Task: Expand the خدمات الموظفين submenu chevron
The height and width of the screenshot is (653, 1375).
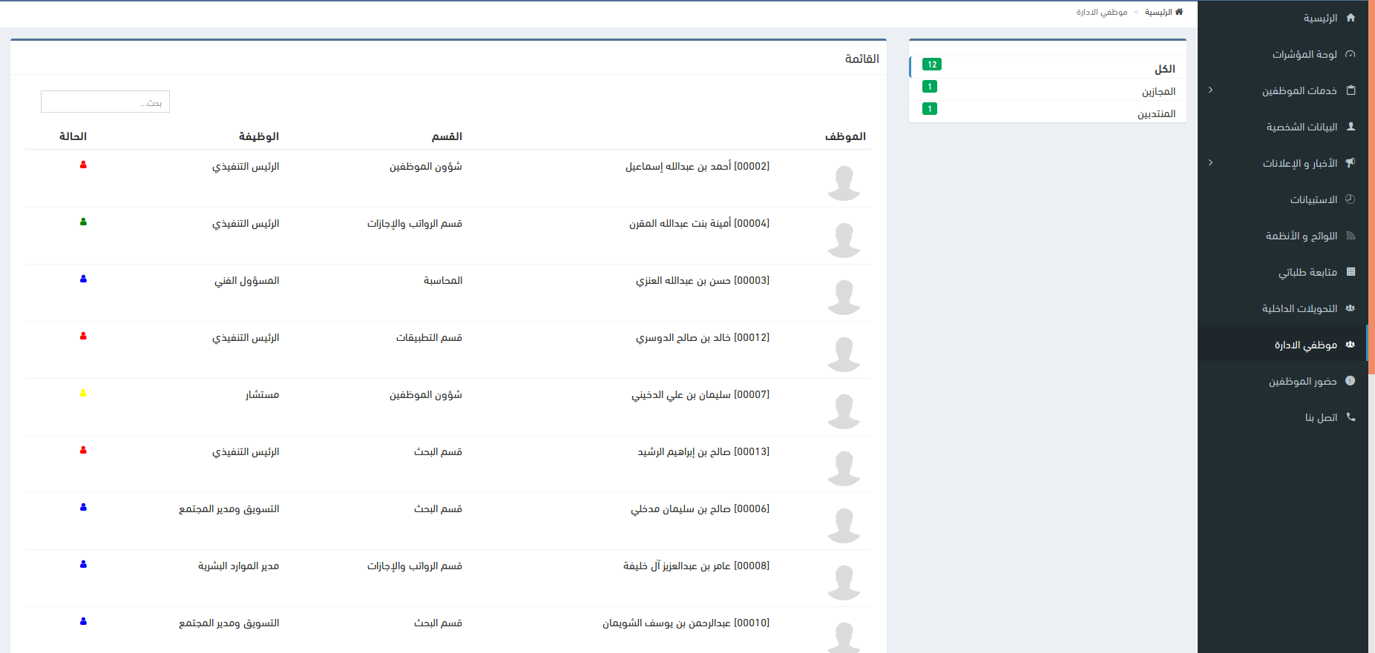Action: (1210, 90)
